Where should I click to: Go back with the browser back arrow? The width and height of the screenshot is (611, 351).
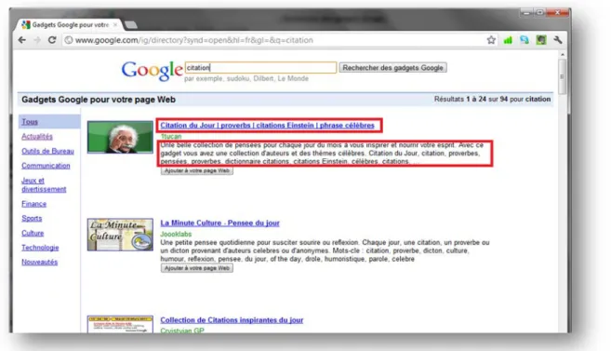pos(21,40)
